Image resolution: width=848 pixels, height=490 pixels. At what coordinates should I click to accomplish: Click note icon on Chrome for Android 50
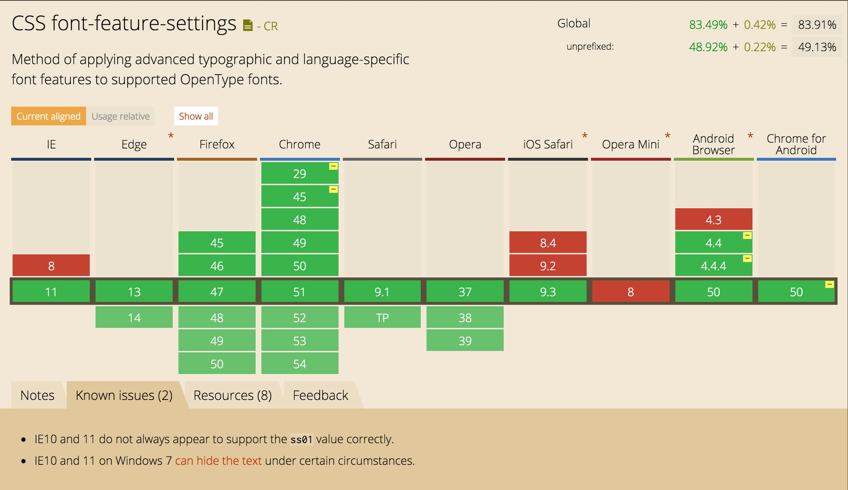click(x=829, y=285)
